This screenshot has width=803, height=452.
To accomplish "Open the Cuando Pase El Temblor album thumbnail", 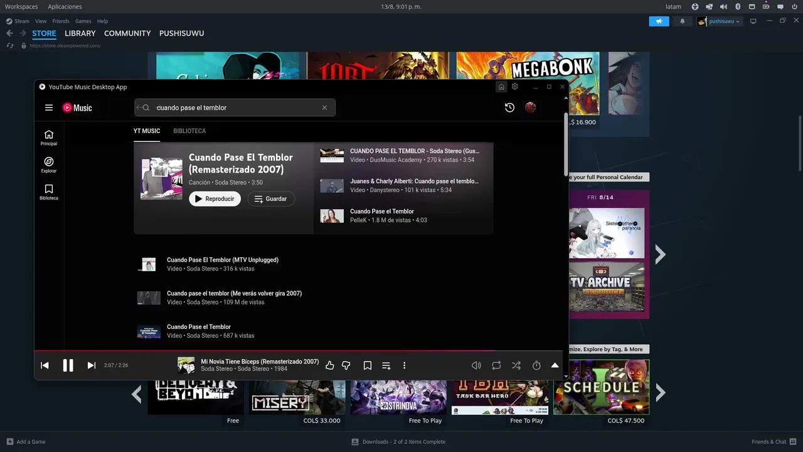I will (161, 179).
